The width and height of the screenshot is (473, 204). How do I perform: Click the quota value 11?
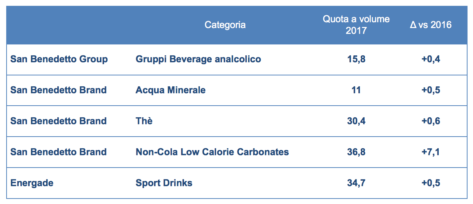pos(356,90)
